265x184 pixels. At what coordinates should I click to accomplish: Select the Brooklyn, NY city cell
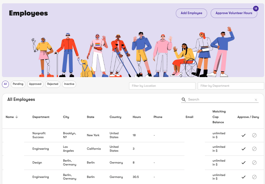[70, 135]
